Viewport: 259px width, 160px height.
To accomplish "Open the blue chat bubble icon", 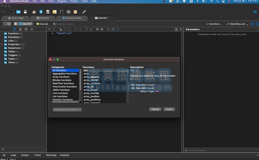I will pyautogui.click(x=255, y=12).
